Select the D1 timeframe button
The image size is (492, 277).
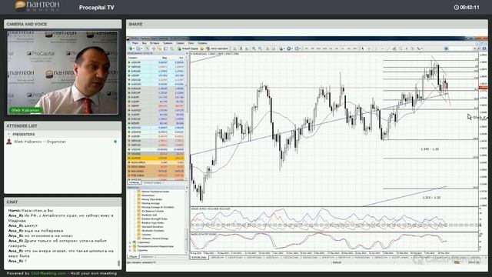[343, 48]
